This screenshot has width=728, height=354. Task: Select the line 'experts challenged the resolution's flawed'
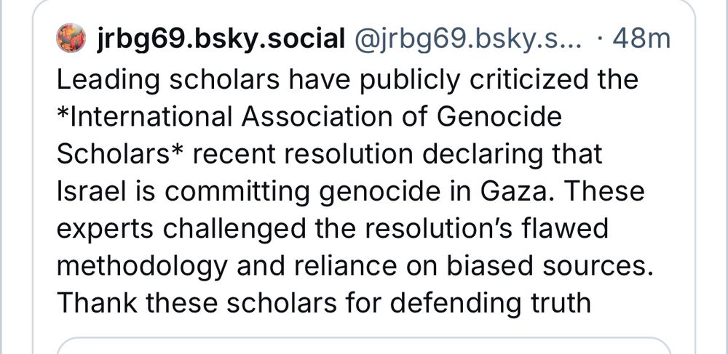tap(333, 228)
